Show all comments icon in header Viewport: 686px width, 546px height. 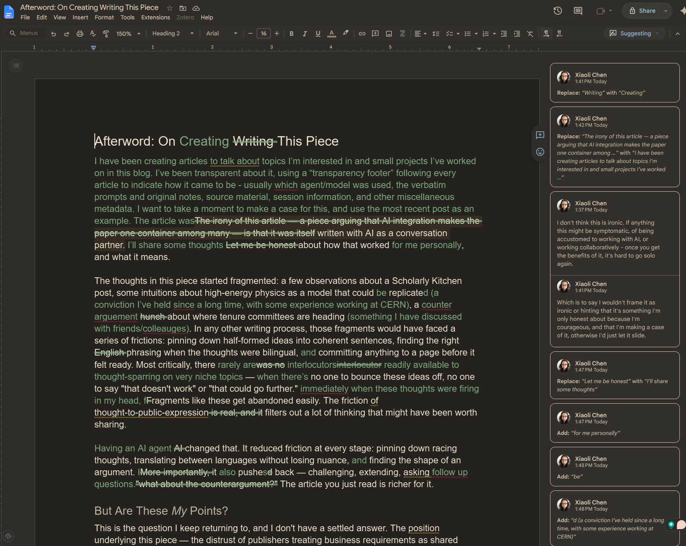coord(578,11)
